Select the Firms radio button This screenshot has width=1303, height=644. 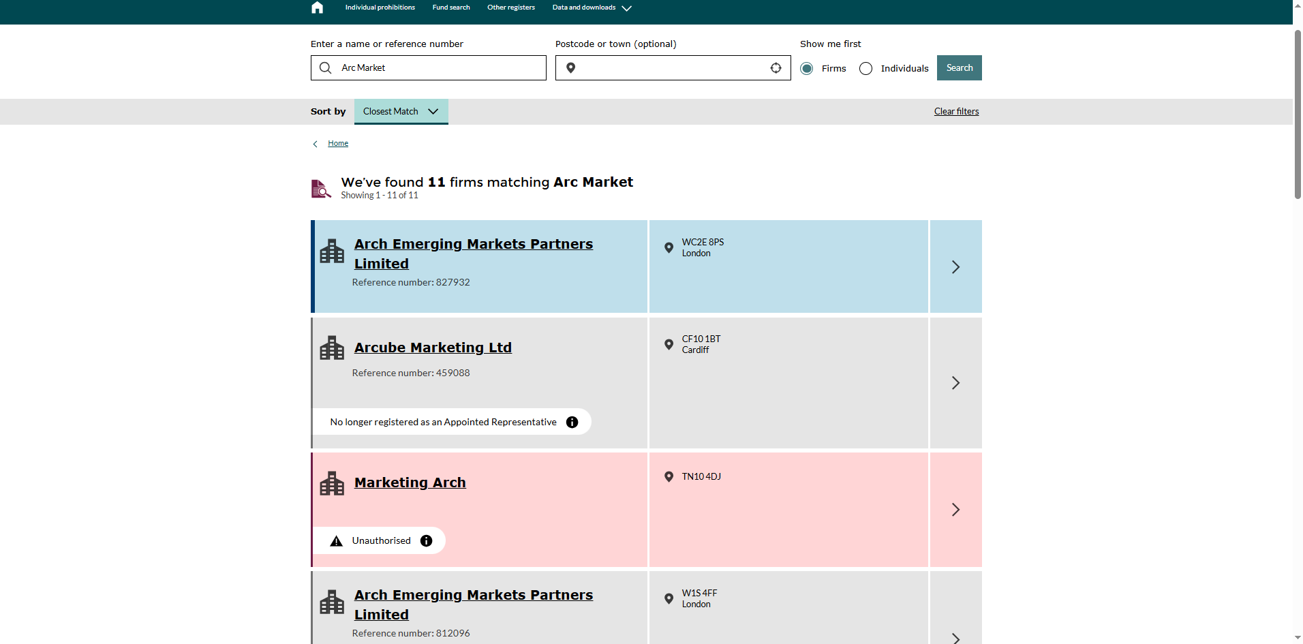807,69
